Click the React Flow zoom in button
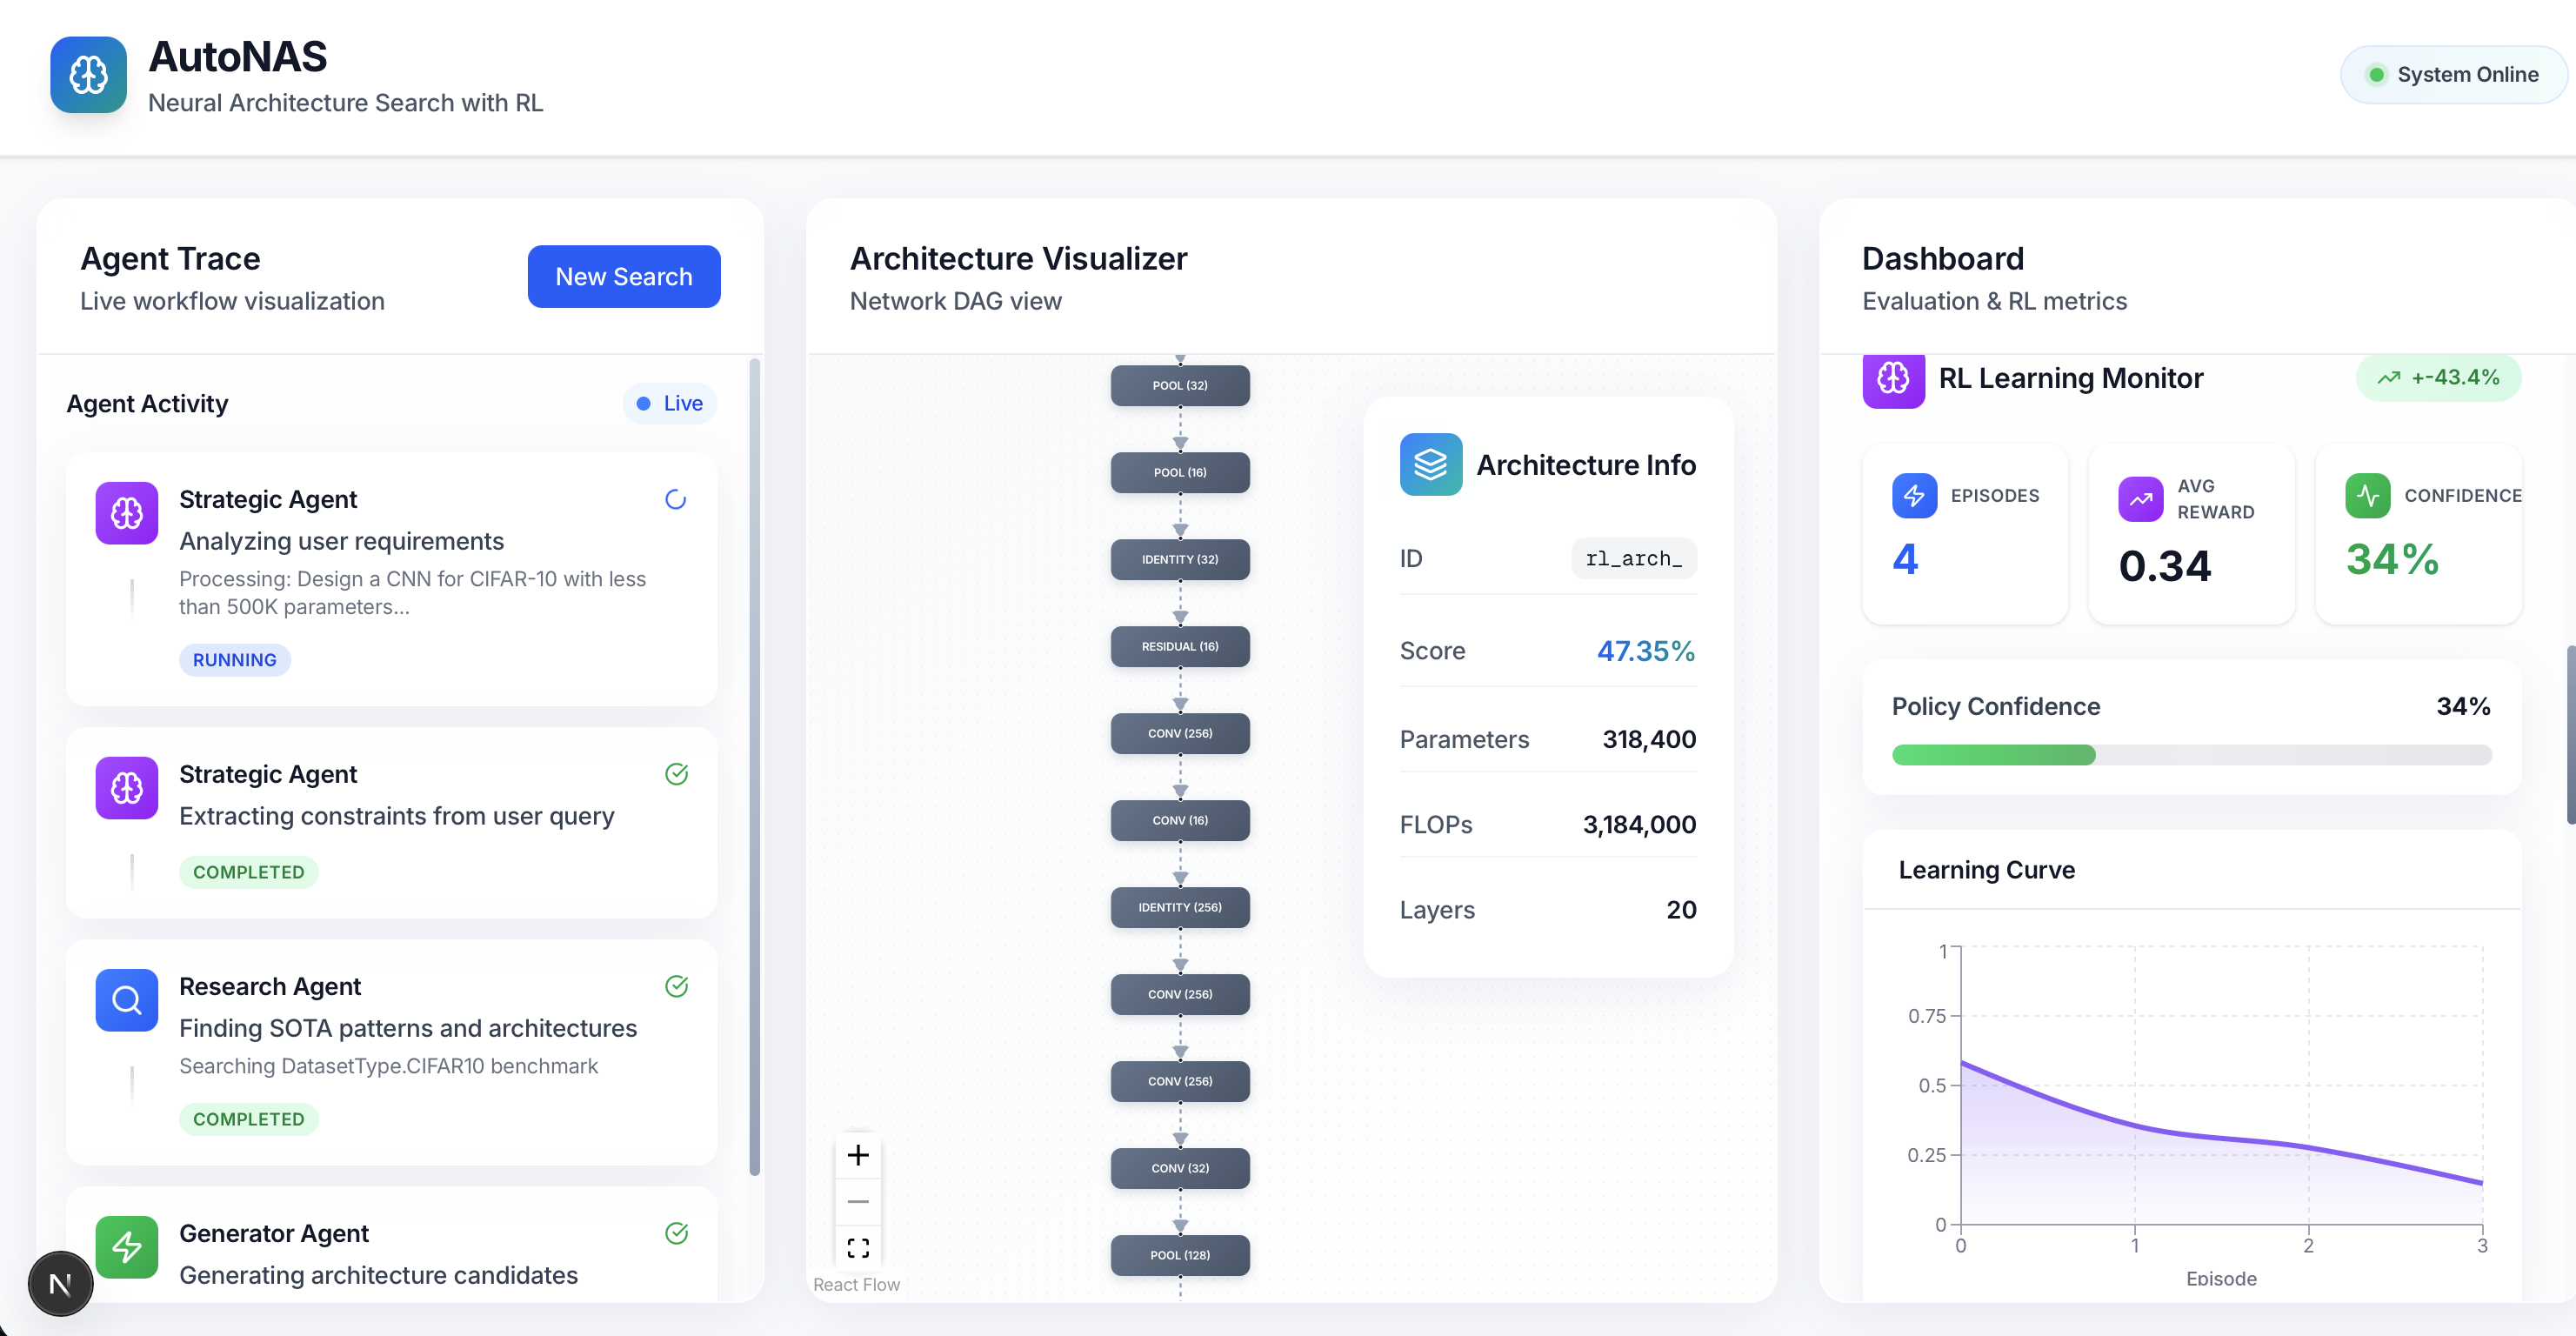The width and height of the screenshot is (2576, 1336). click(x=857, y=1155)
